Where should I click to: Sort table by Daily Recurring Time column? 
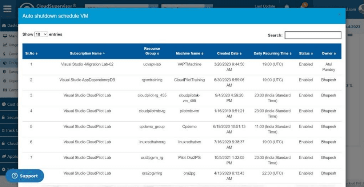[x=272, y=54]
